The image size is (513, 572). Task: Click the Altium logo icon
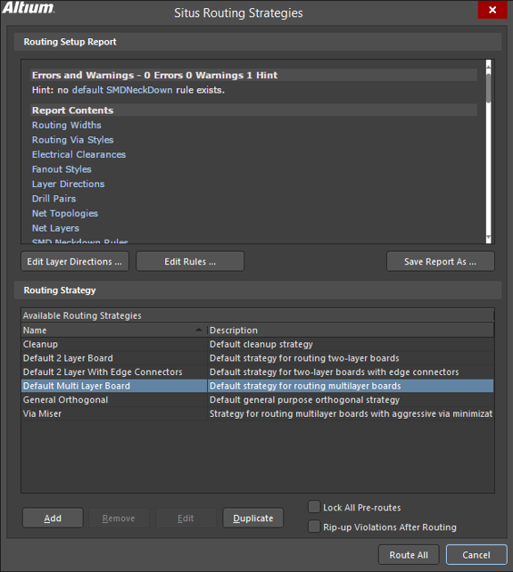pyautogui.click(x=29, y=8)
